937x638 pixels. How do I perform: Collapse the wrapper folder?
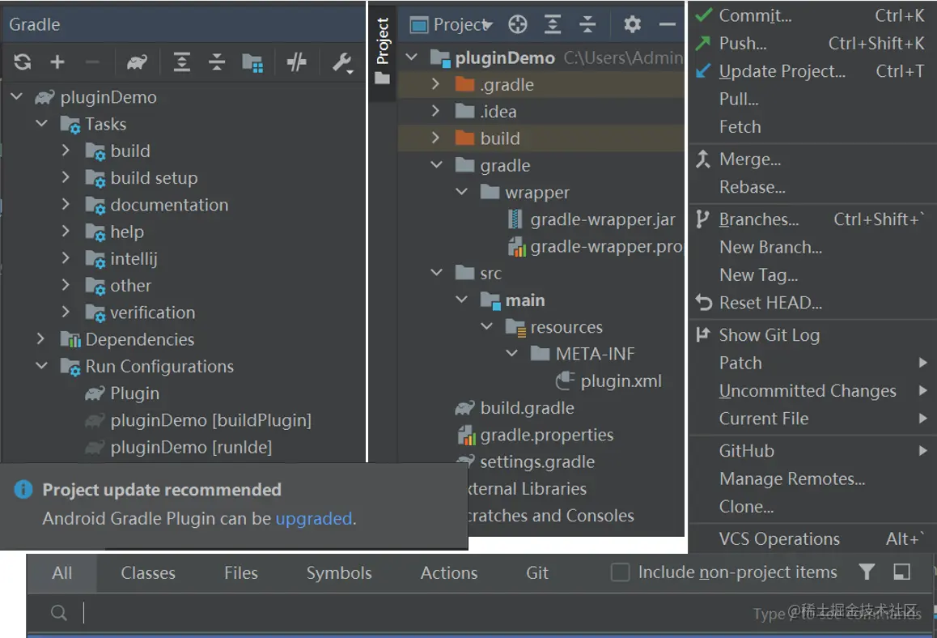461,191
